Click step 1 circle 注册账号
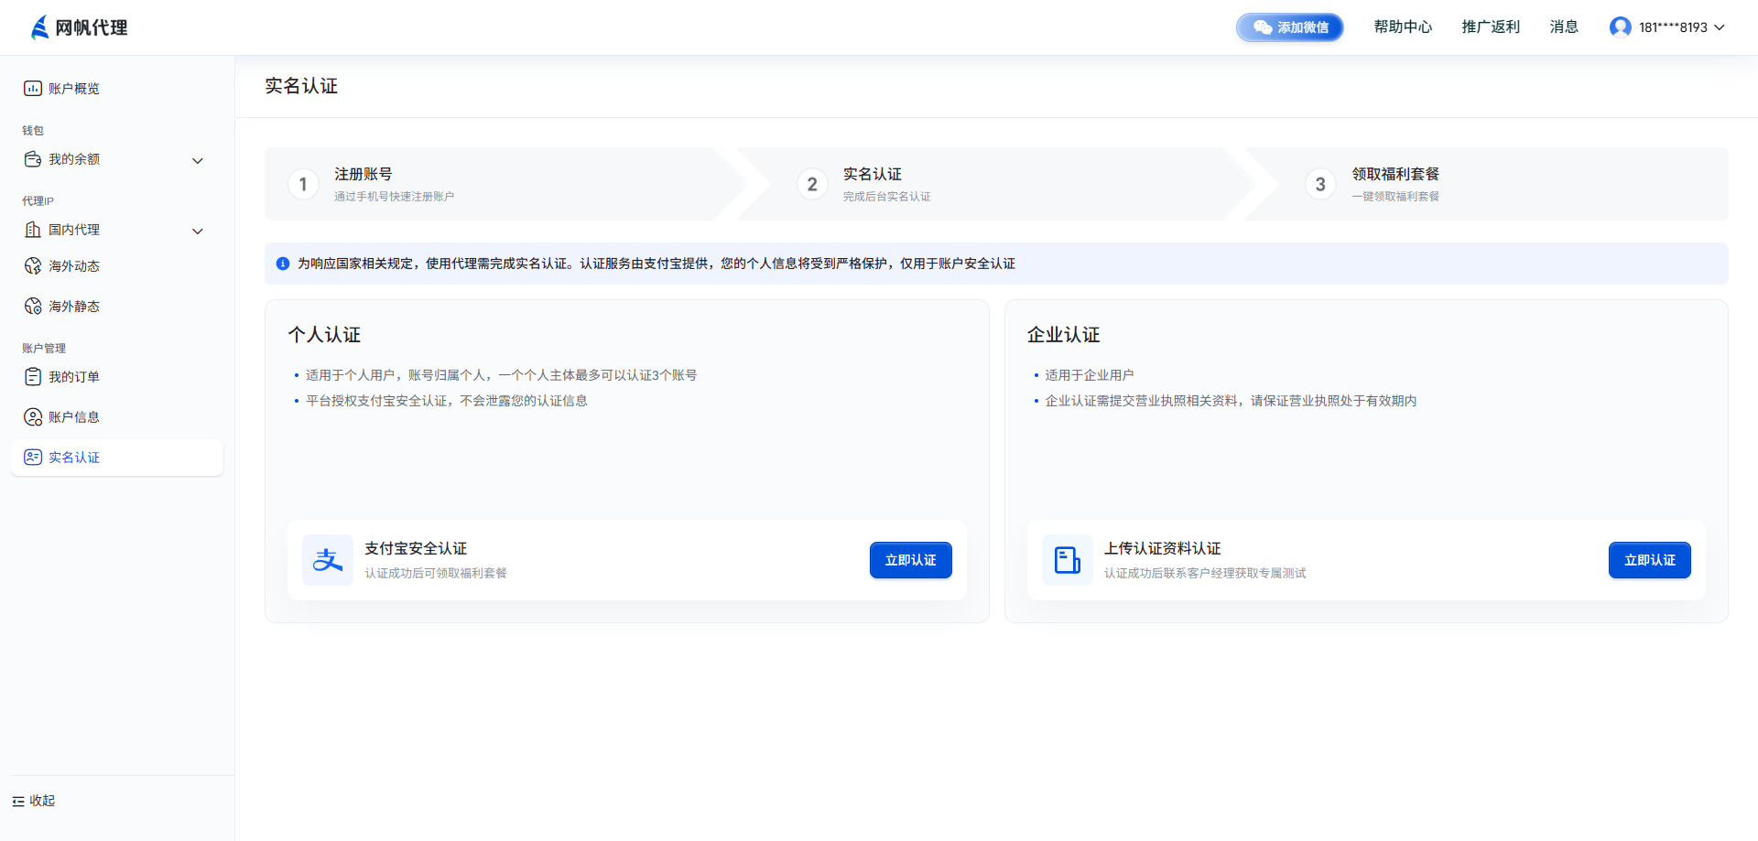This screenshot has height=841, width=1758. point(303,184)
